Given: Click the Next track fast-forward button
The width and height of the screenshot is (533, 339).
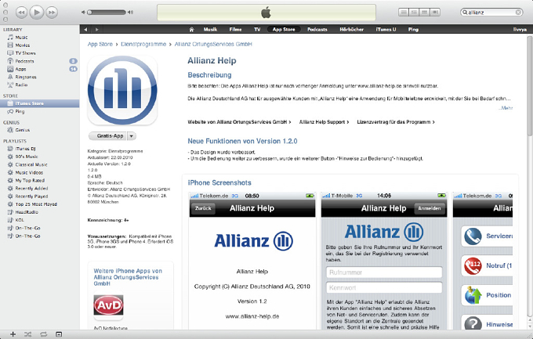Looking at the screenshot, I should (52, 13).
